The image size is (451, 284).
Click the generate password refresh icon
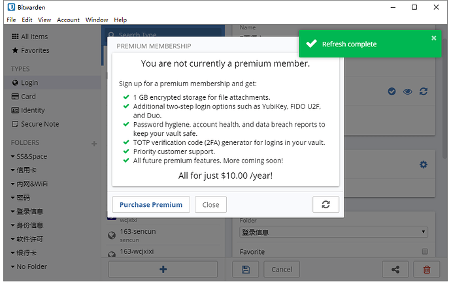[x=423, y=91]
